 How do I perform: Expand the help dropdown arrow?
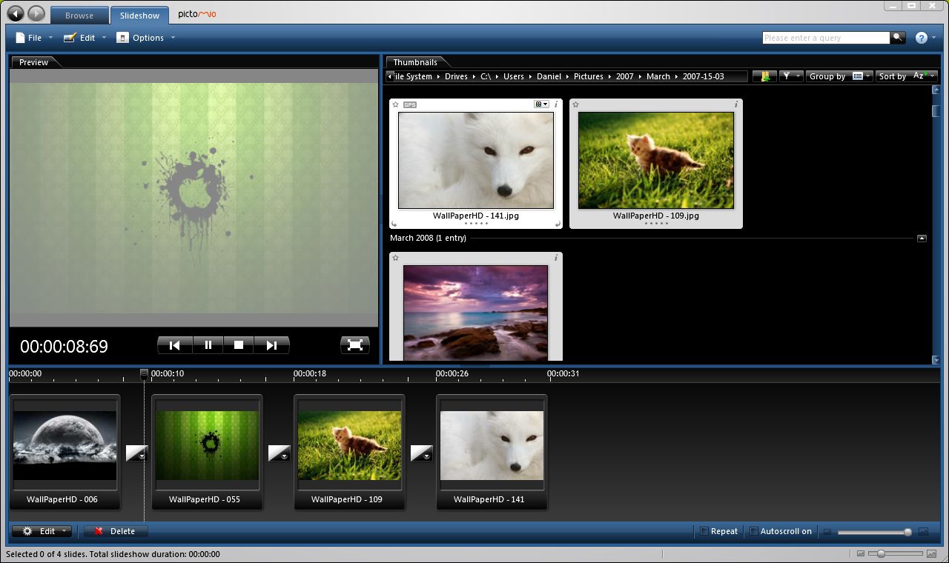click(x=935, y=38)
